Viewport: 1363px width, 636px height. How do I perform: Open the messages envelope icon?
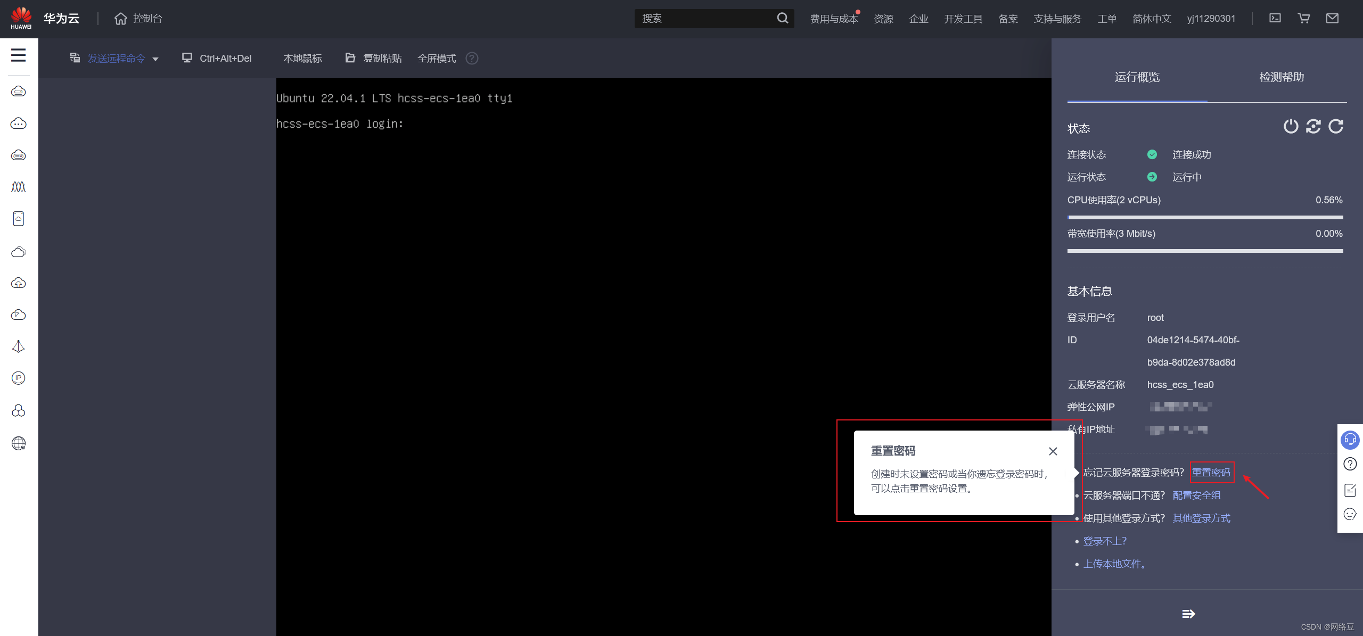coord(1332,19)
